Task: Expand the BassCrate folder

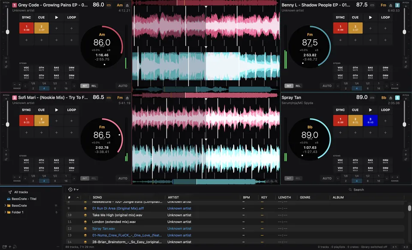Action: (5, 205)
